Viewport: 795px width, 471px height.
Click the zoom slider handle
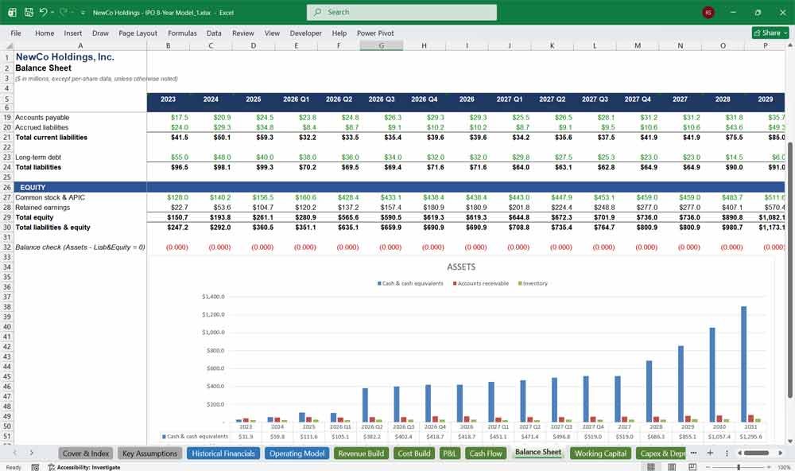pyautogui.click(x=739, y=467)
